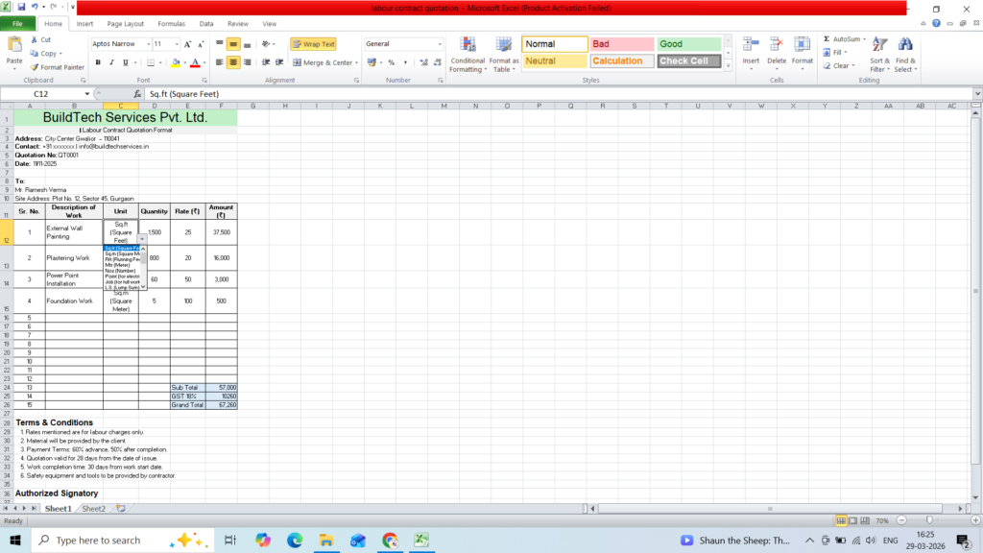The image size is (983, 553).
Task: Toggle Wrap Text for selected cell
Action: click(x=314, y=44)
